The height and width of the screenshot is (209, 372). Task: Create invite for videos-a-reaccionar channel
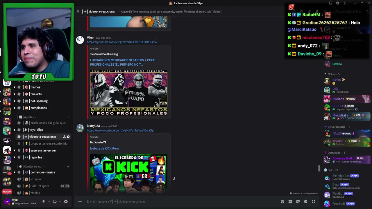click(64, 137)
